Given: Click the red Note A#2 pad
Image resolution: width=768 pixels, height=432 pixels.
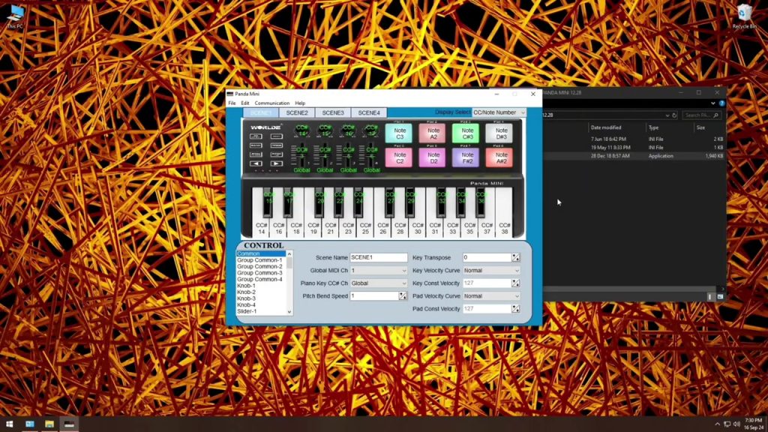Looking at the screenshot, I should pos(499,157).
